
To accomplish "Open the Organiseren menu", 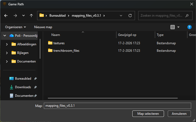I will click(x=16, y=27).
